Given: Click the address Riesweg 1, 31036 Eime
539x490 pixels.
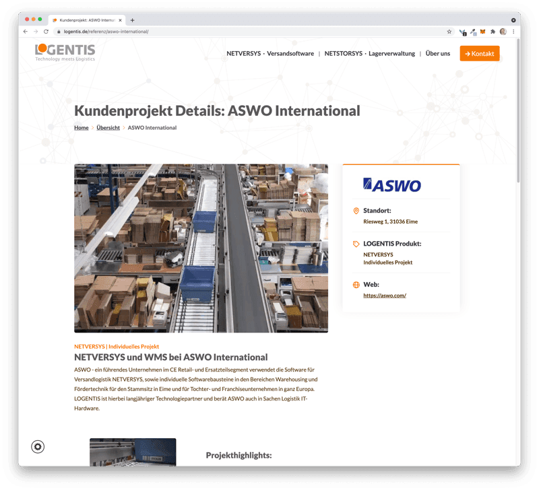Looking at the screenshot, I should click(x=391, y=222).
